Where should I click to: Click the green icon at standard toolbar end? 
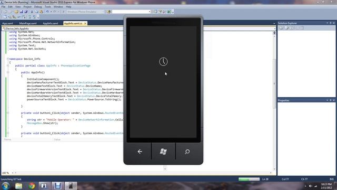[169, 12]
